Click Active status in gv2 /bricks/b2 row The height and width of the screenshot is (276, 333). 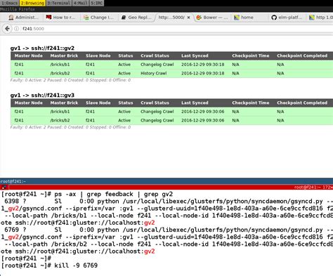(124, 73)
